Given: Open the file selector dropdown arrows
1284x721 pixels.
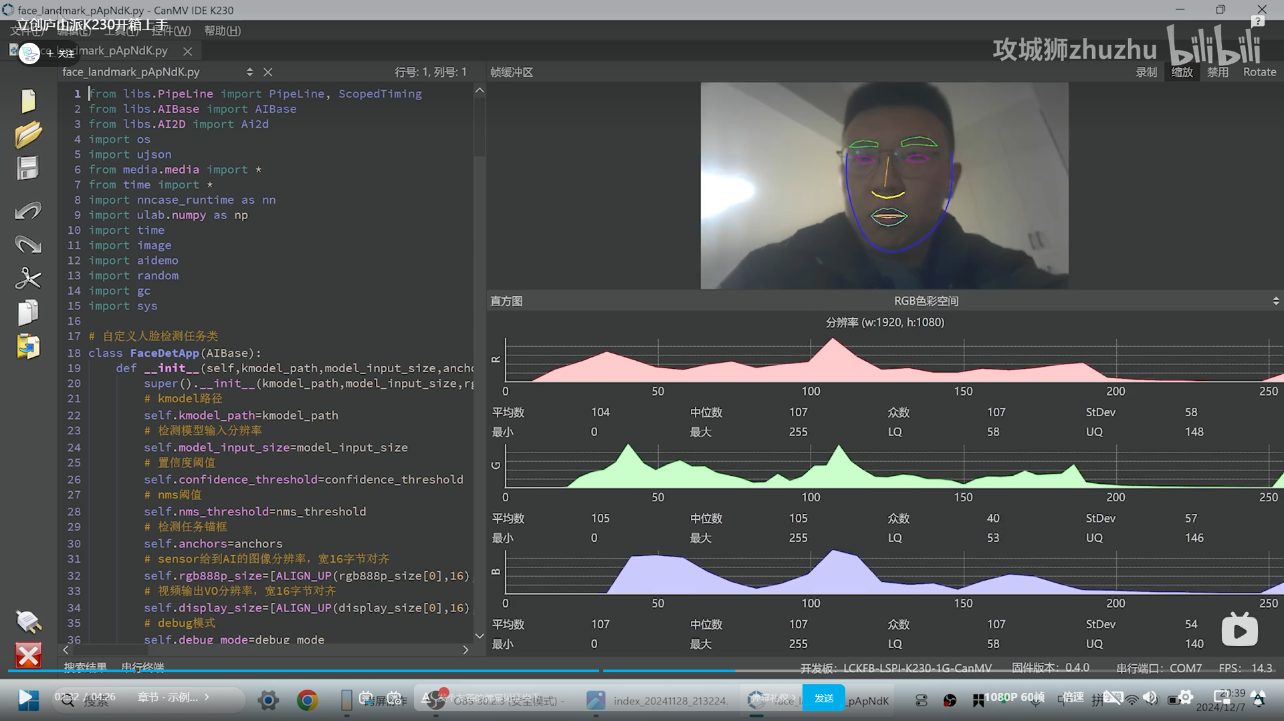Looking at the screenshot, I should (x=249, y=72).
